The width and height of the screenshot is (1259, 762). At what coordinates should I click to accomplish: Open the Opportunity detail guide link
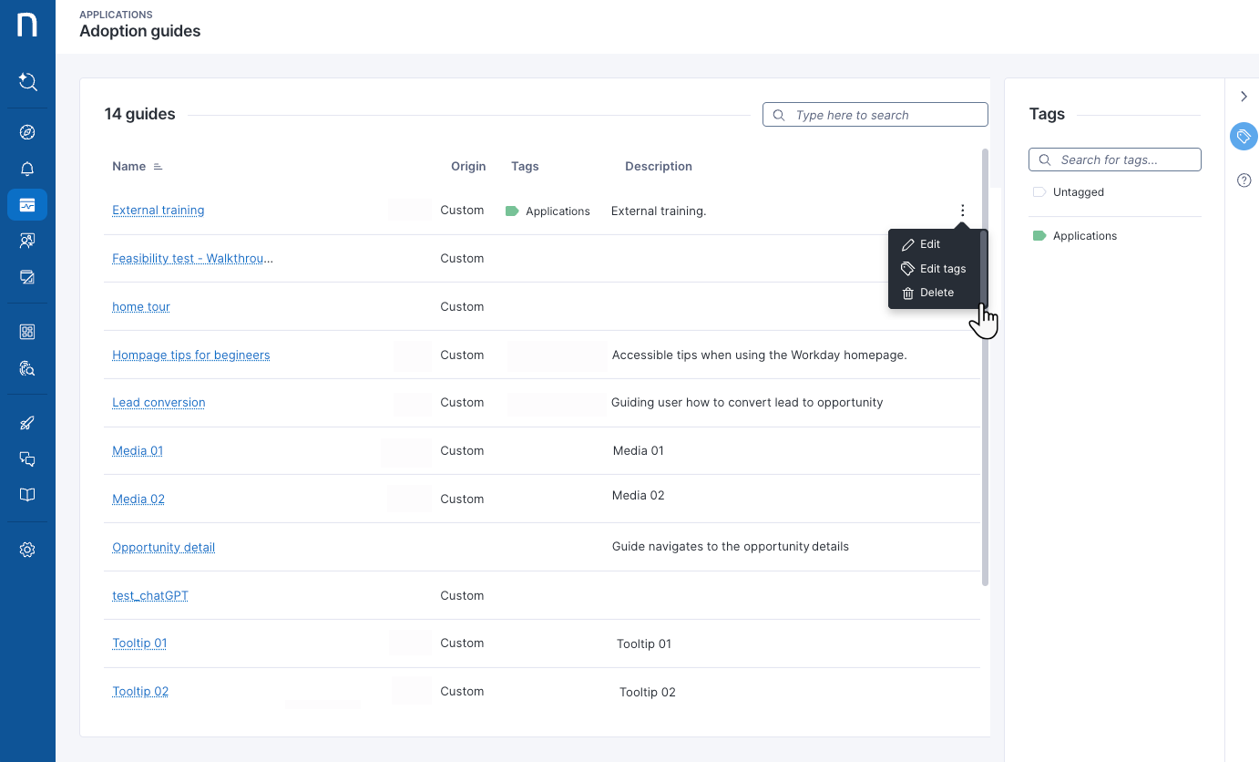tap(163, 548)
